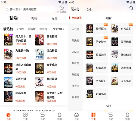Open the 游戏竞技 category
This screenshot has height=121, width=136.
(122, 68)
